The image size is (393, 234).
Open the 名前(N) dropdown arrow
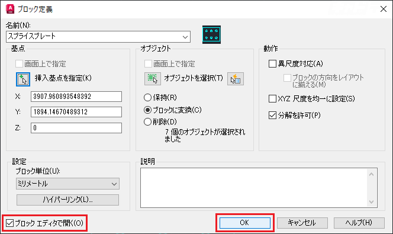(x=185, y=37)
